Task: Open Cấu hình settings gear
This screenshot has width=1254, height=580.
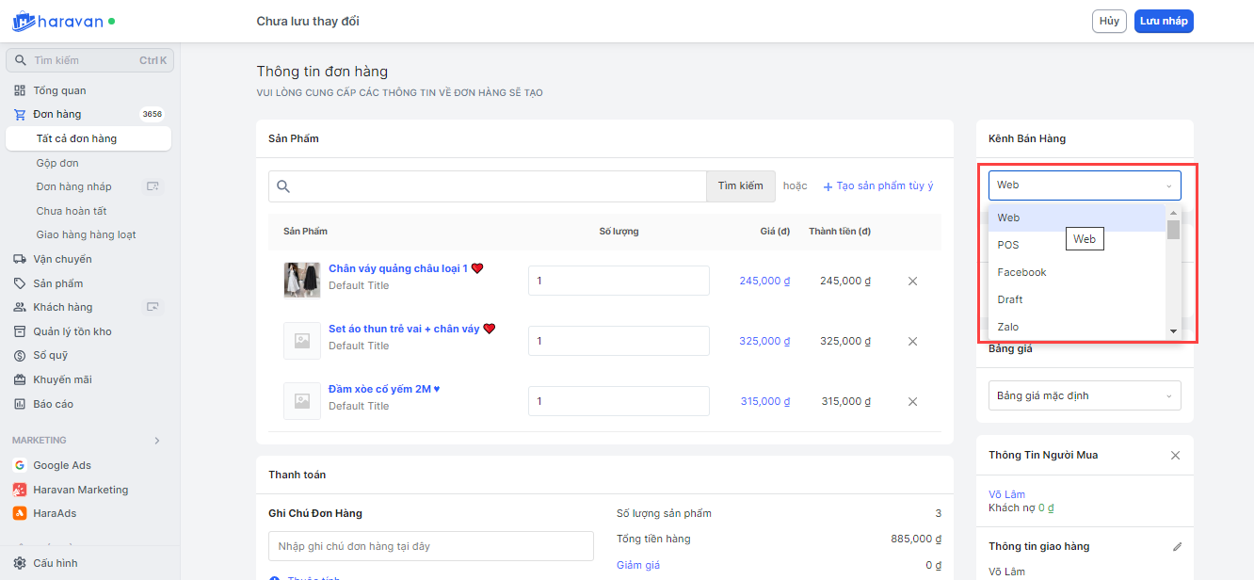Action: 20,563
